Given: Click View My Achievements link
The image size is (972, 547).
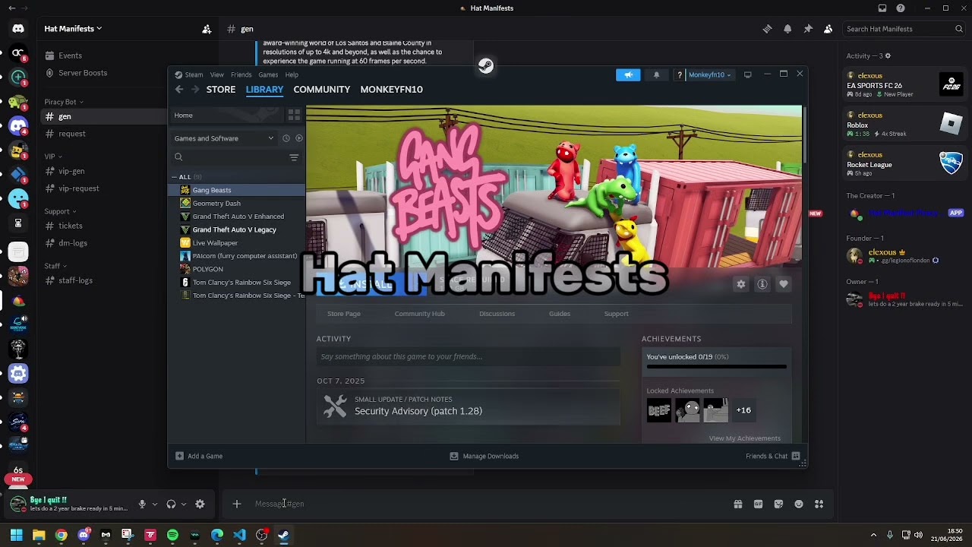Looking at the screenshot, I should tap(744, 438).
